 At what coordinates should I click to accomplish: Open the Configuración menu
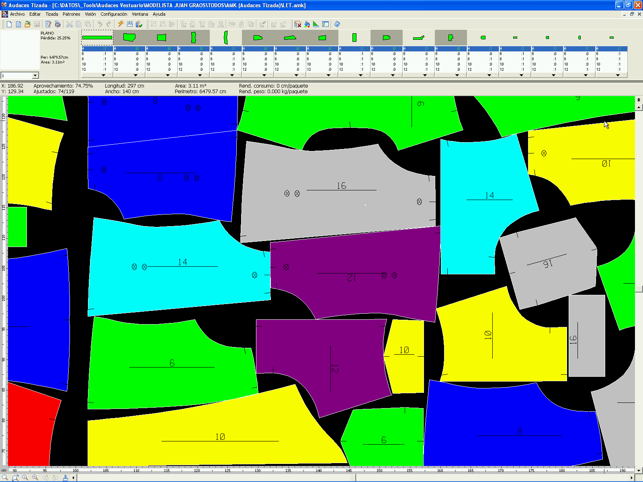114,14
